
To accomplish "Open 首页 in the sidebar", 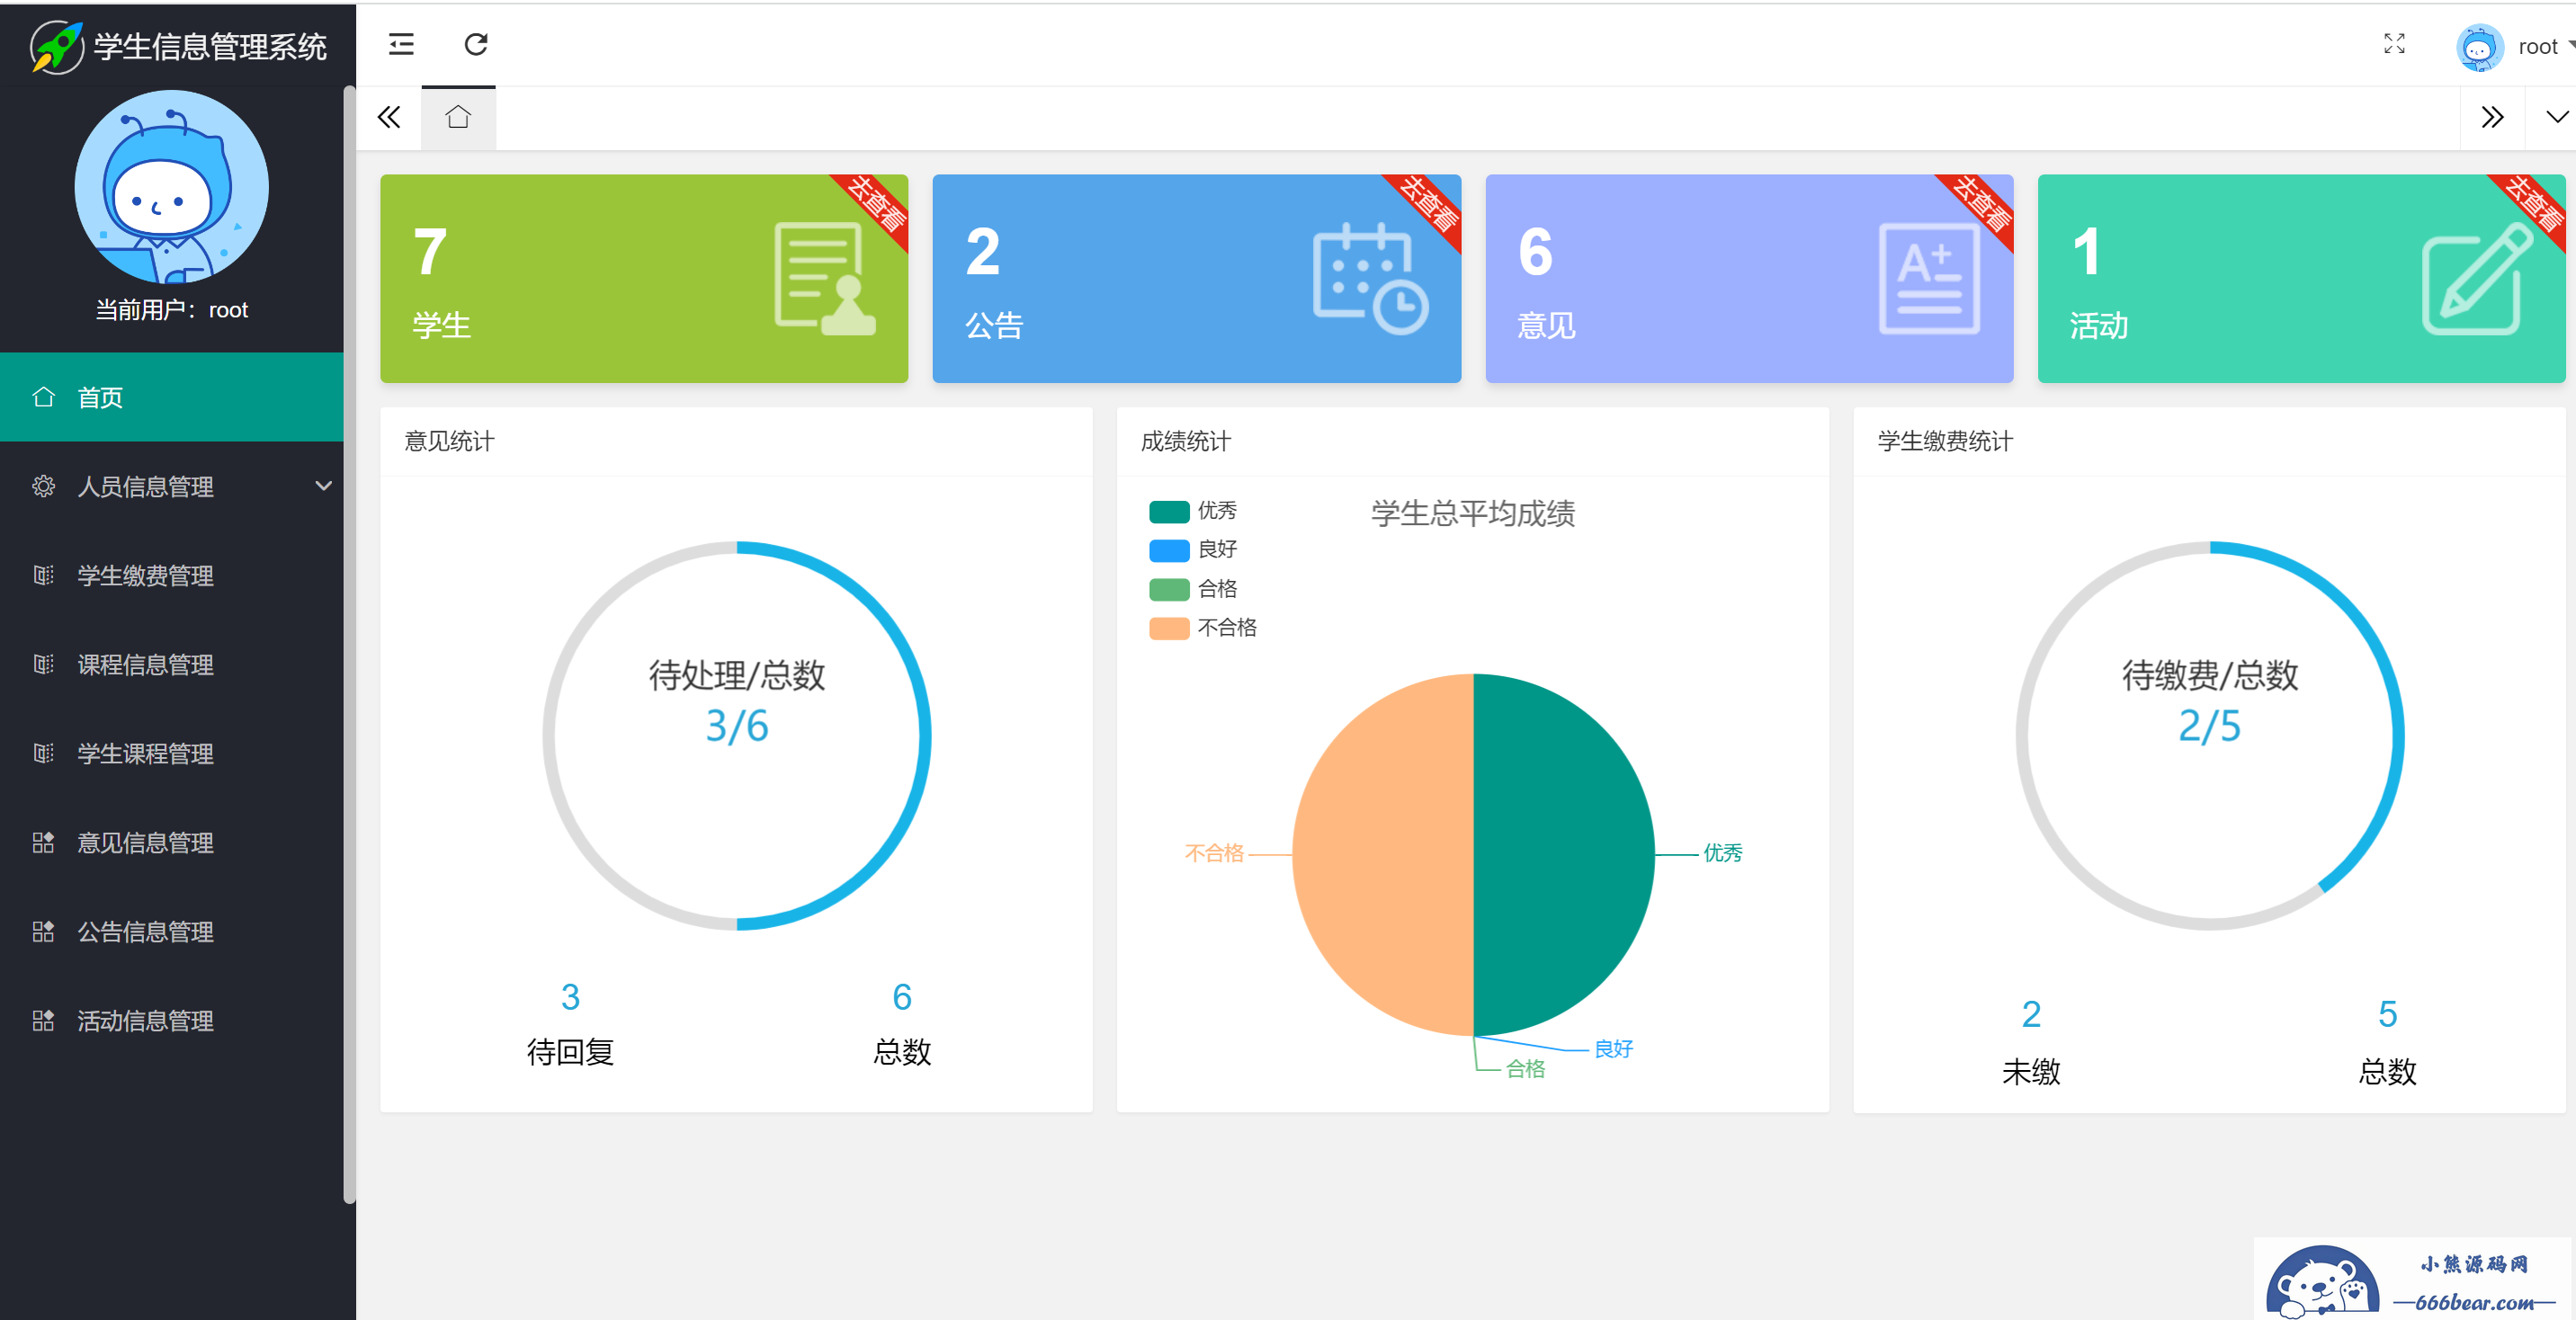I will (x=172, y=397).
